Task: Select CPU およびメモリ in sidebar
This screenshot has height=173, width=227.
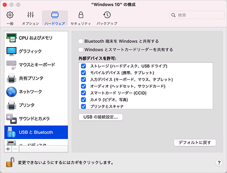Action: pyautogui.click(x=36, y=38)
